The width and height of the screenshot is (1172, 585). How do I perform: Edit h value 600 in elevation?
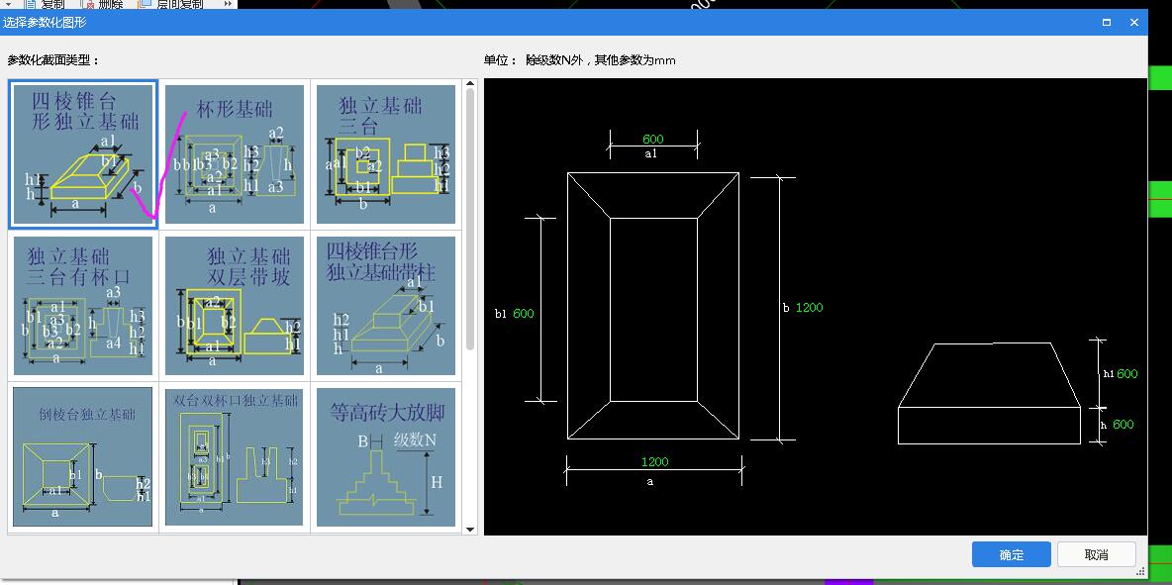1123,425
